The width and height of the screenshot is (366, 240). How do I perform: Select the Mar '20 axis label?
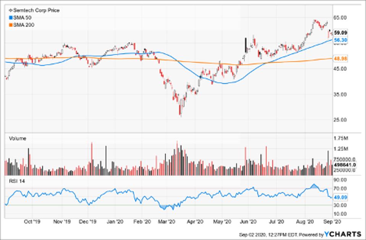[167, 221]
